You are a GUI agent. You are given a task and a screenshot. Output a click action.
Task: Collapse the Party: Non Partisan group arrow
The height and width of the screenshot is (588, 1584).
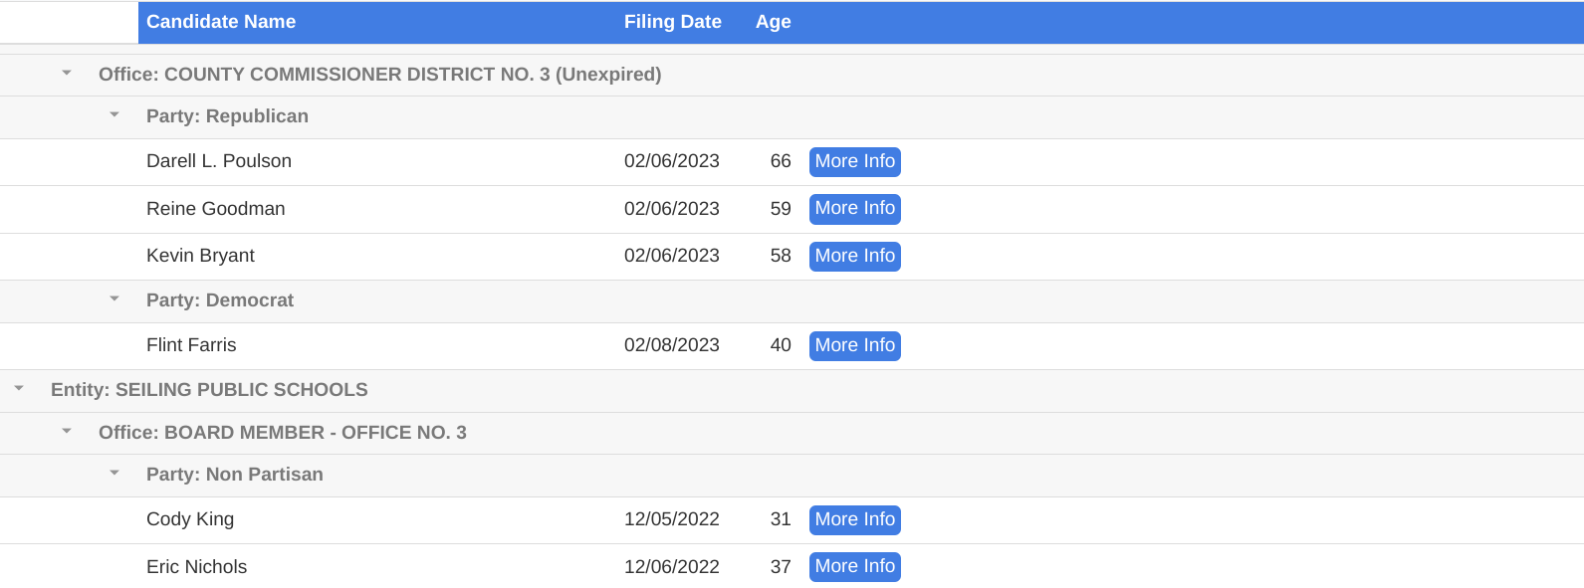point(114,474)
